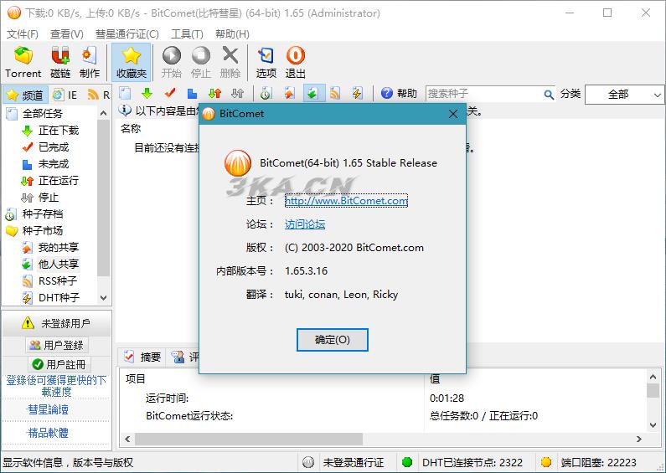Screen dimensions: 666x473
Task: Add a magnet link (磁链) download
Action: click(x=60, y=62)
